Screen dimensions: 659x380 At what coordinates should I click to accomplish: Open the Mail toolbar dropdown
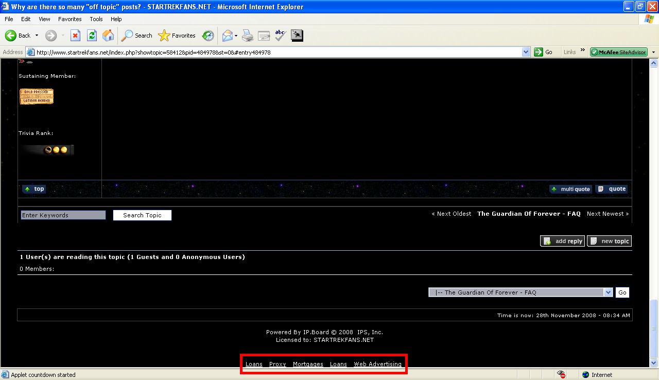click(x=236, y=36)
